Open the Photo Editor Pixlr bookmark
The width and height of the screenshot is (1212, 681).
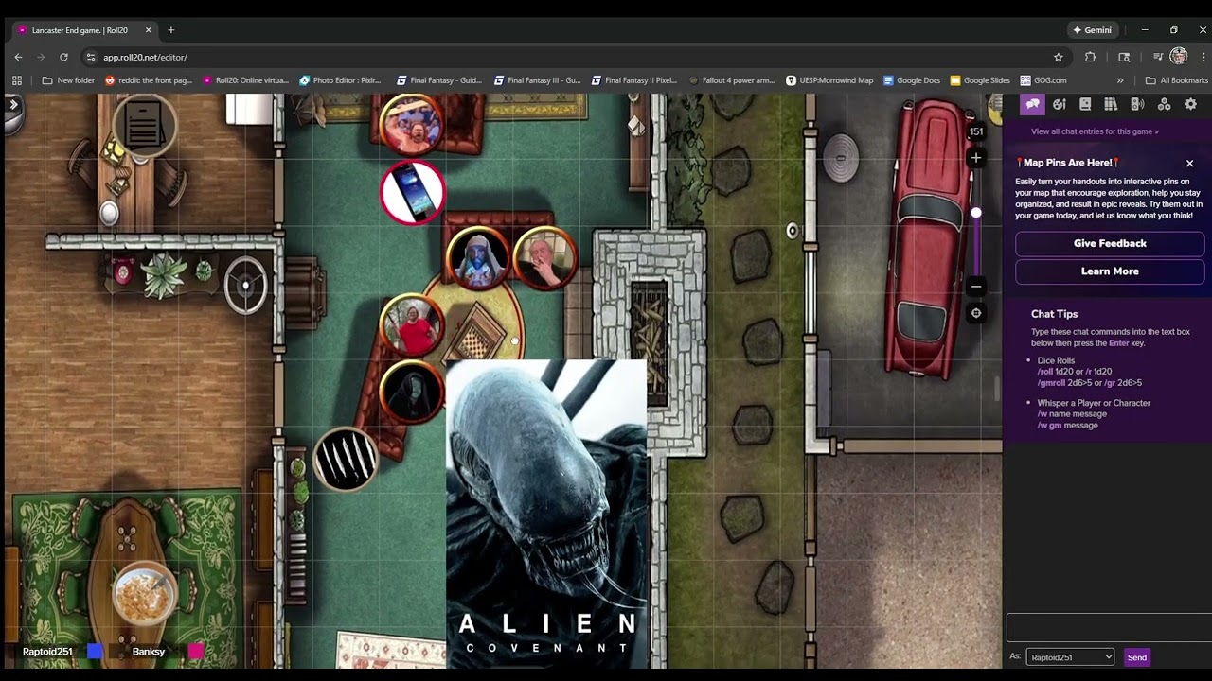coord(340,80)
